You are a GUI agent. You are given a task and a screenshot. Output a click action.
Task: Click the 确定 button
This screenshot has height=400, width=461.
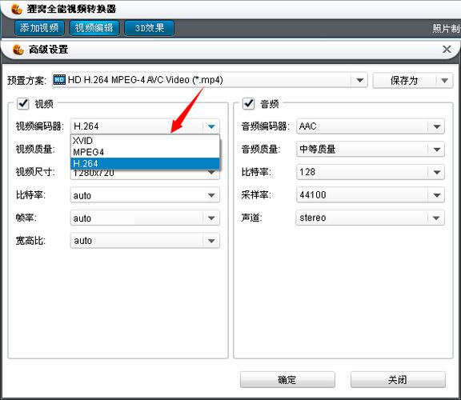287,380
